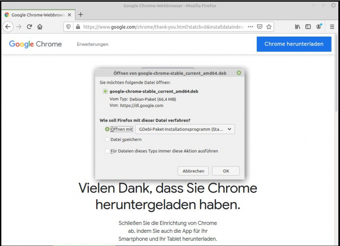
Task: Select the 'Datei speichern' radio option
Action: (107, 139)
